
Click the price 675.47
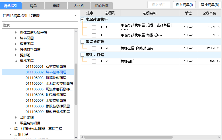click(215, 61)
